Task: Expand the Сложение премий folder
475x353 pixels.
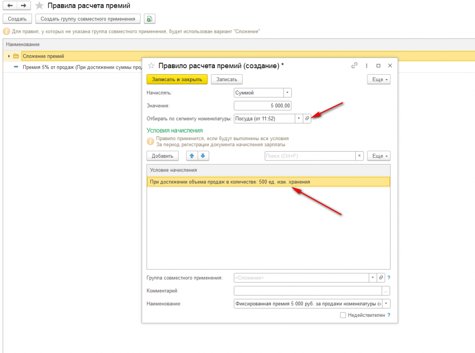Action: (9, 56)
